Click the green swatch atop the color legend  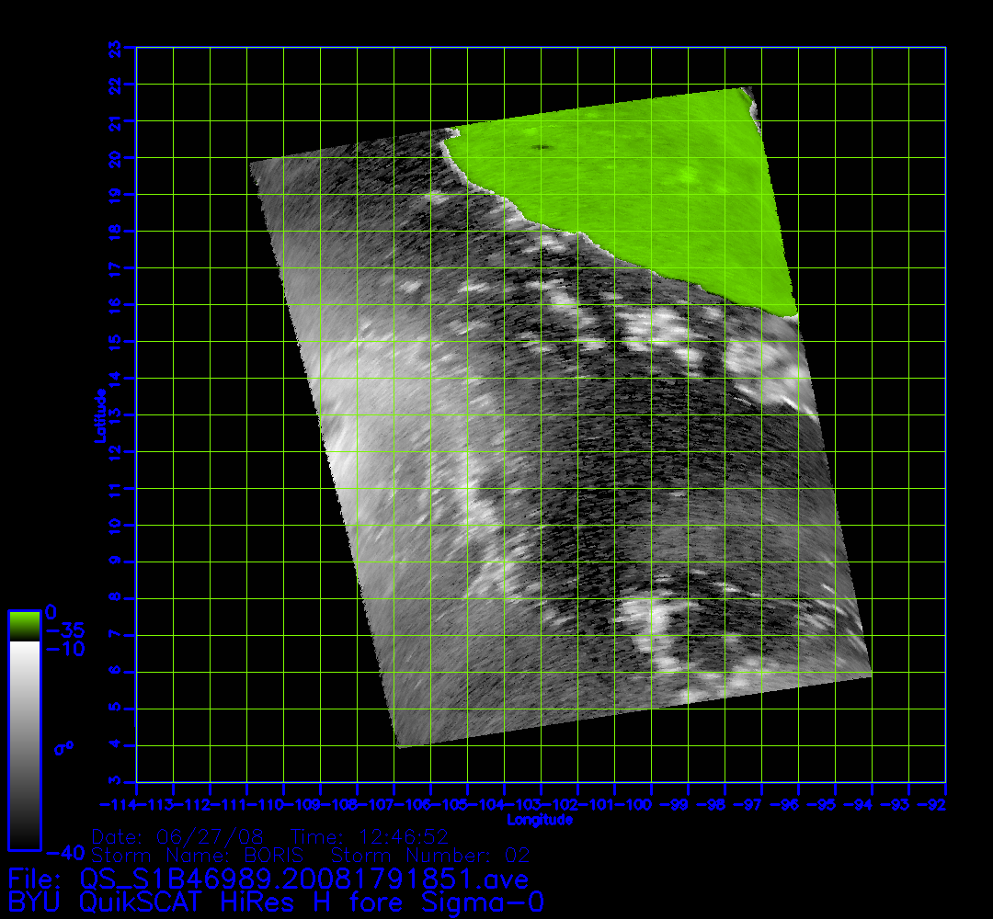[24, 625]
